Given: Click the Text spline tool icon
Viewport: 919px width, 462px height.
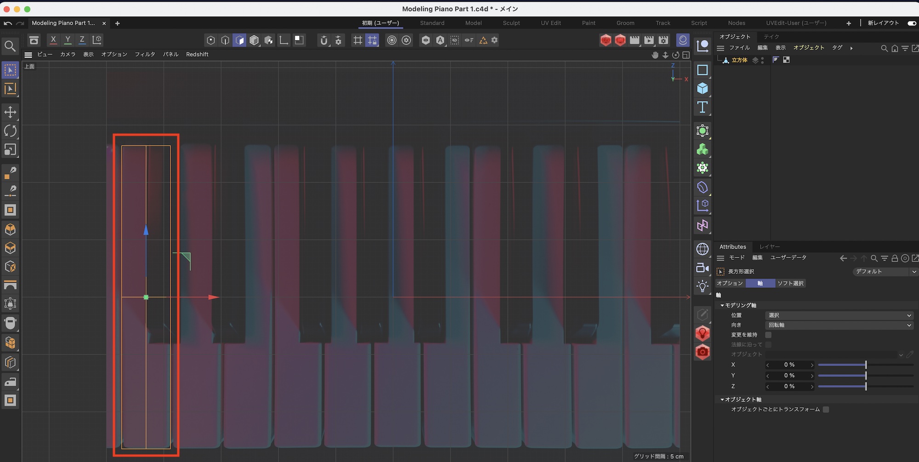Looking at the screenshot, I should (702, 108).
